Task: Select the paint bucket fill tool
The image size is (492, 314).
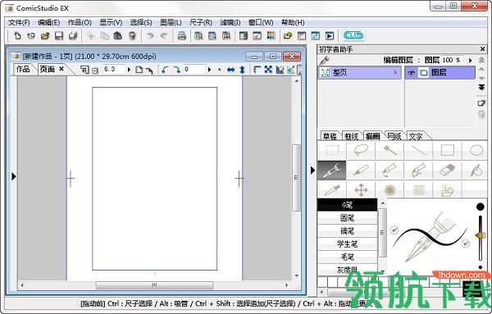Action: [476, 171]
